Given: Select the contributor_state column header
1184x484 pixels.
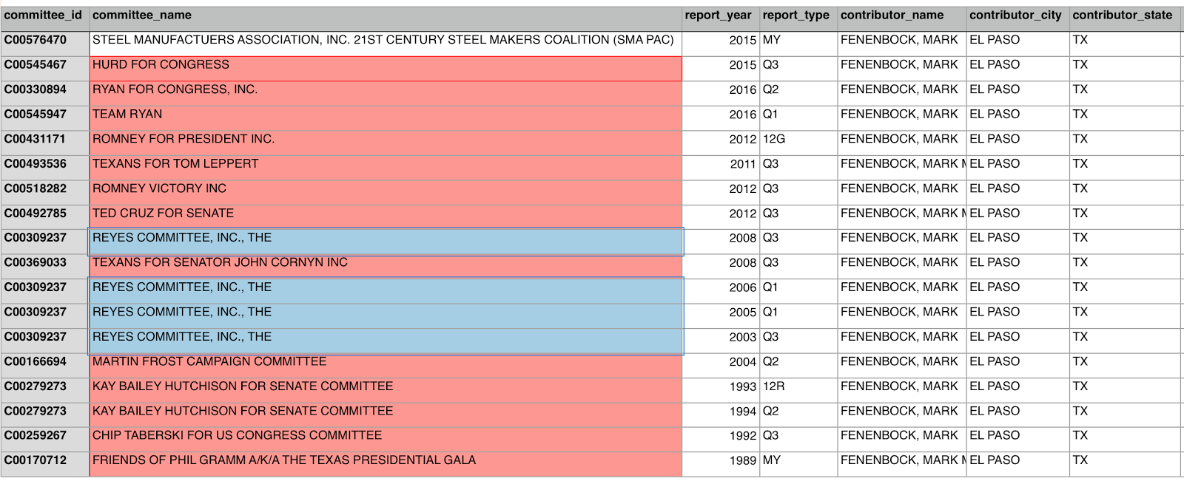Looking at the screenshot, I should click(1122, 16).
